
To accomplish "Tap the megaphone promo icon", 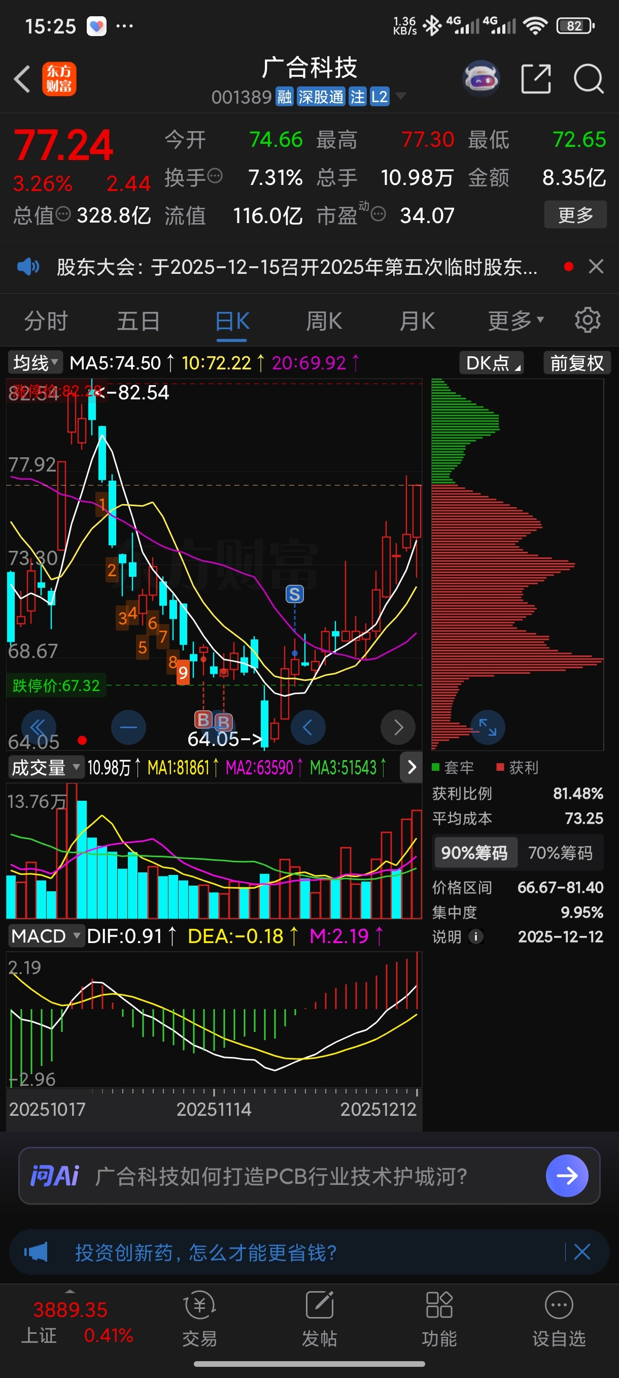I will pyautogui.click(x=36, y=1252).
